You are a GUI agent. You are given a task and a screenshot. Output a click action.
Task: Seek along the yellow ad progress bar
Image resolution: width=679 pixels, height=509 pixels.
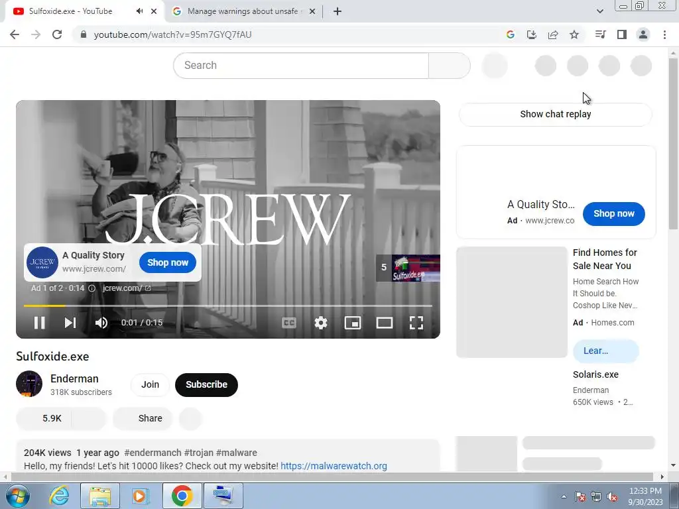(x=228, y=306)
